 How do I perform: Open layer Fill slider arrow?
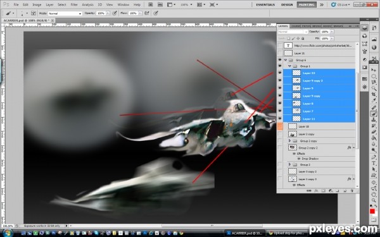pyautogui.click(x=332, y=39)
